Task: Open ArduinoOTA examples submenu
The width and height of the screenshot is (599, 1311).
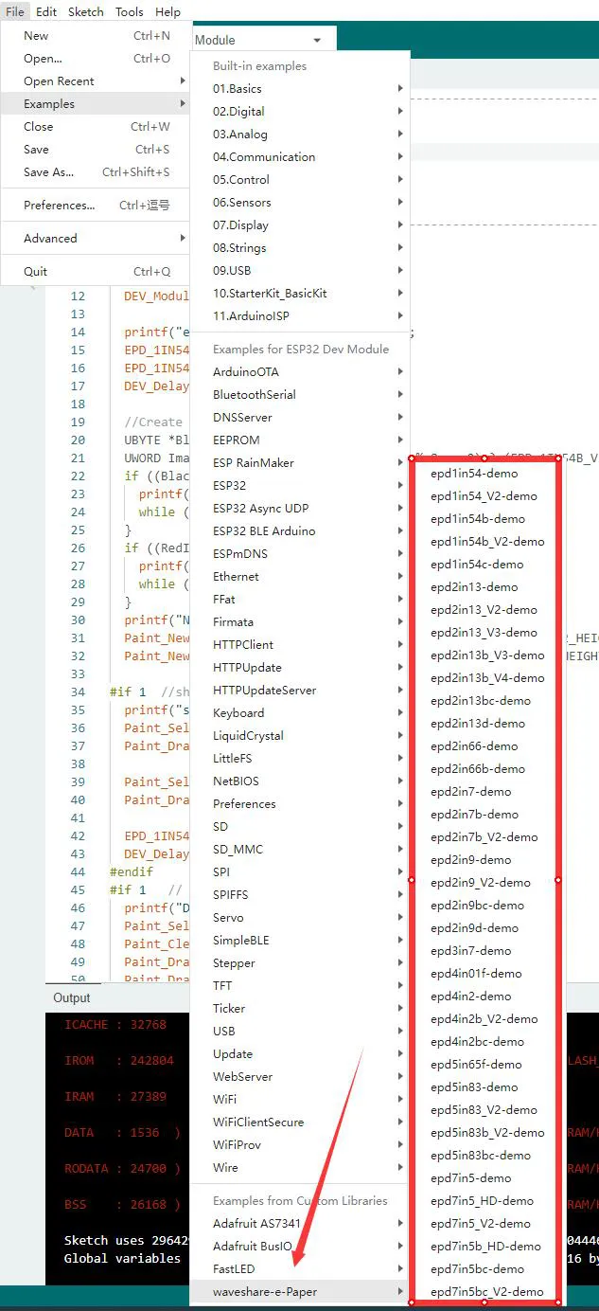Action: [300, 372]
